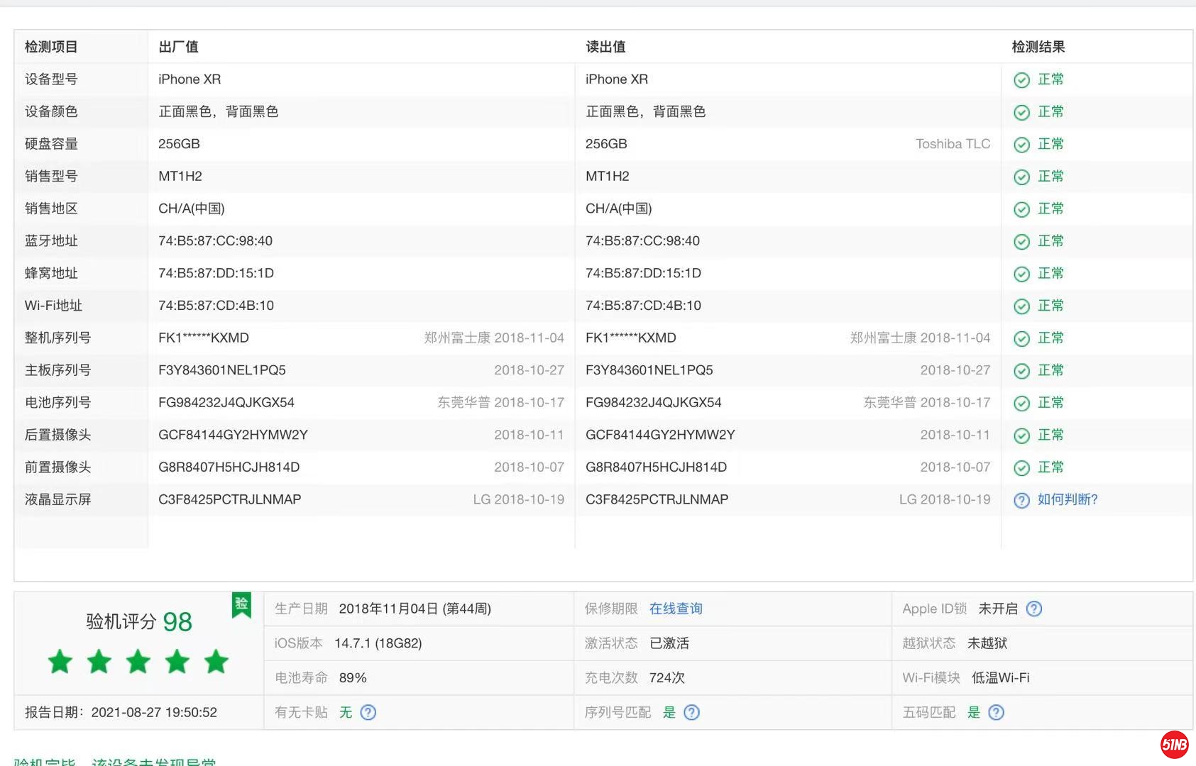Click the 正常 status for 蓝牙地址

pyautogui.click(x=1050, y=241)
